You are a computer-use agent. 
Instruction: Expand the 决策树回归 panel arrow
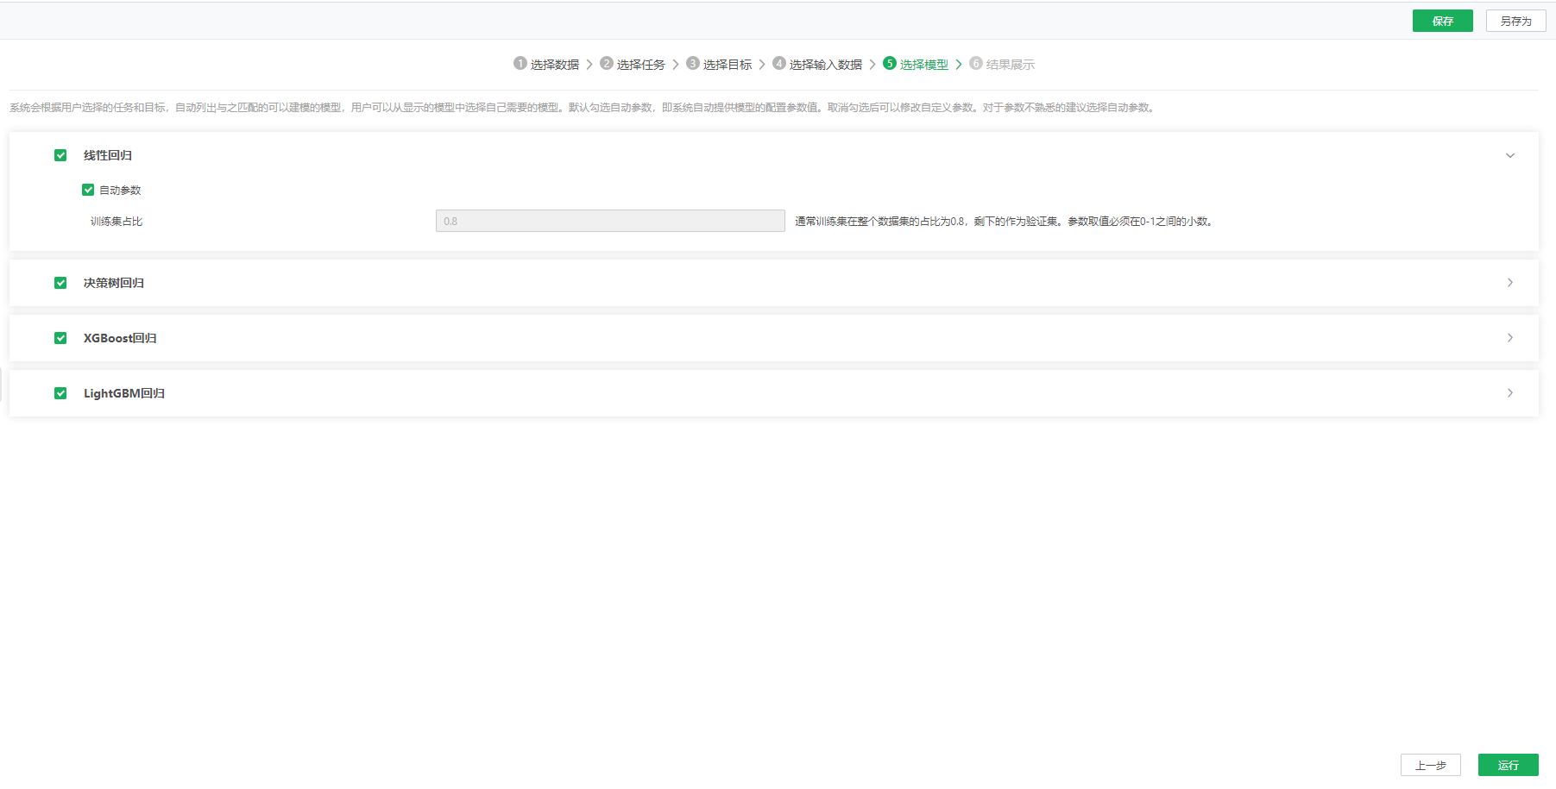pos(1509,283)
